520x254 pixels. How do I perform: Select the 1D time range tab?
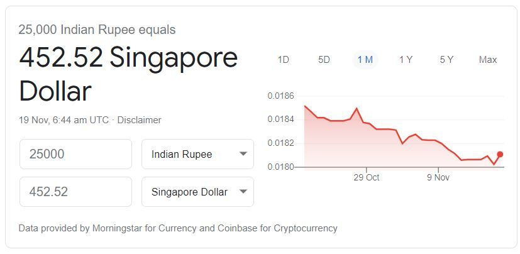tap(283, 60)
